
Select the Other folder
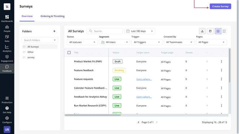point(30,52)
